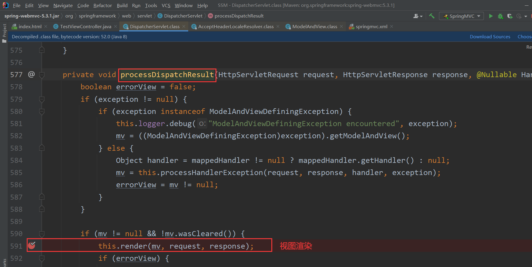
Task: Click the processDispatchResult method name on line 577
Action: click(167, 75)
